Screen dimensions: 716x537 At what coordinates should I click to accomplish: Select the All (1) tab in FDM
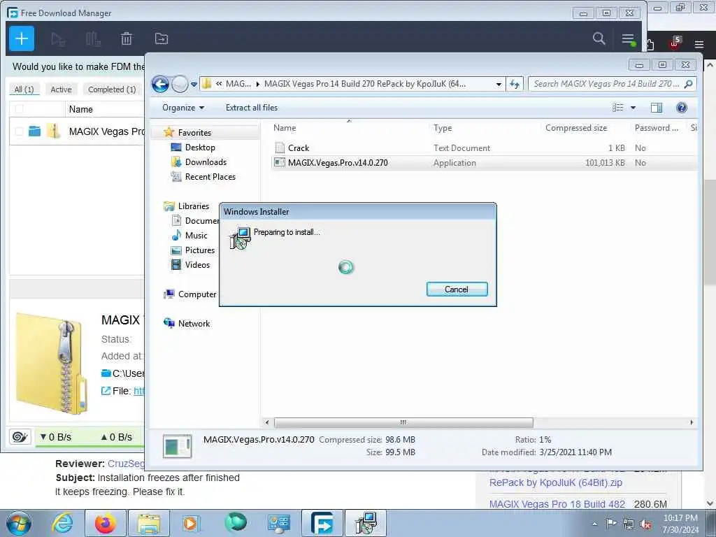pos(24,89)
